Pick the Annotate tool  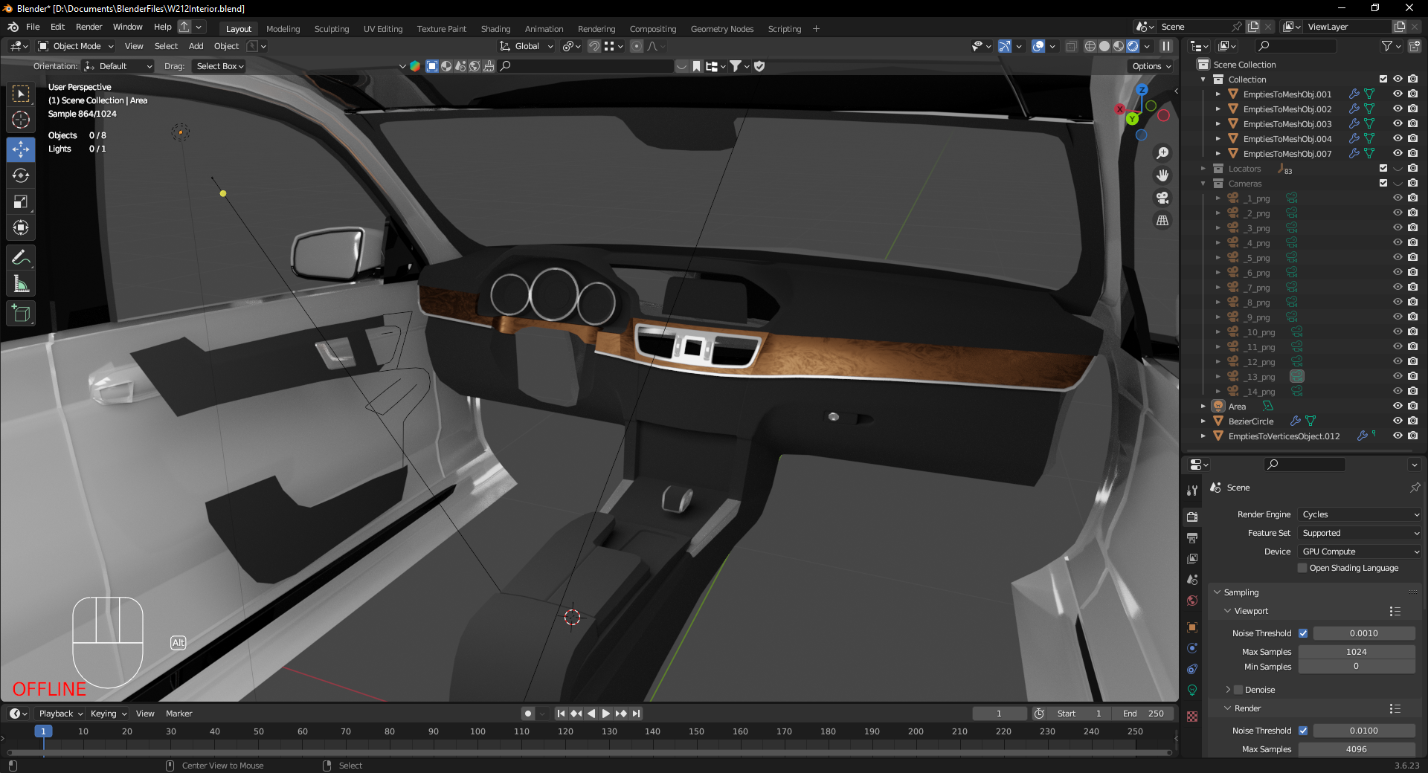click(21, 258)
